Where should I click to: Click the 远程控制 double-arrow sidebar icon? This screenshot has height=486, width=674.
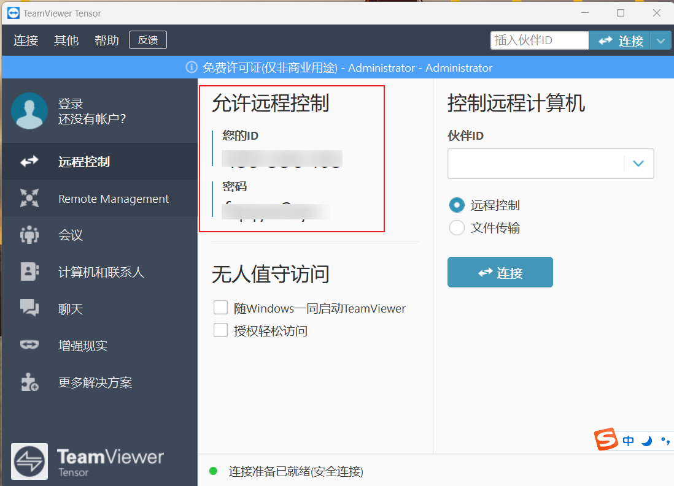29,161
